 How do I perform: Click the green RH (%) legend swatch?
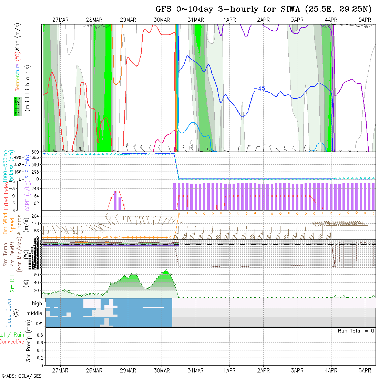pos(17,106)
